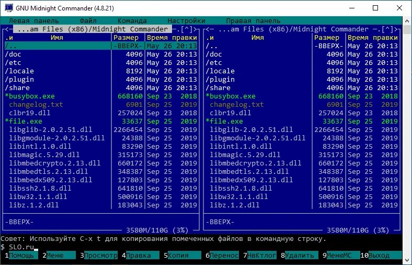
Task: Toggle left panel sort order indicator .и
Action: (x=9, y=37)
